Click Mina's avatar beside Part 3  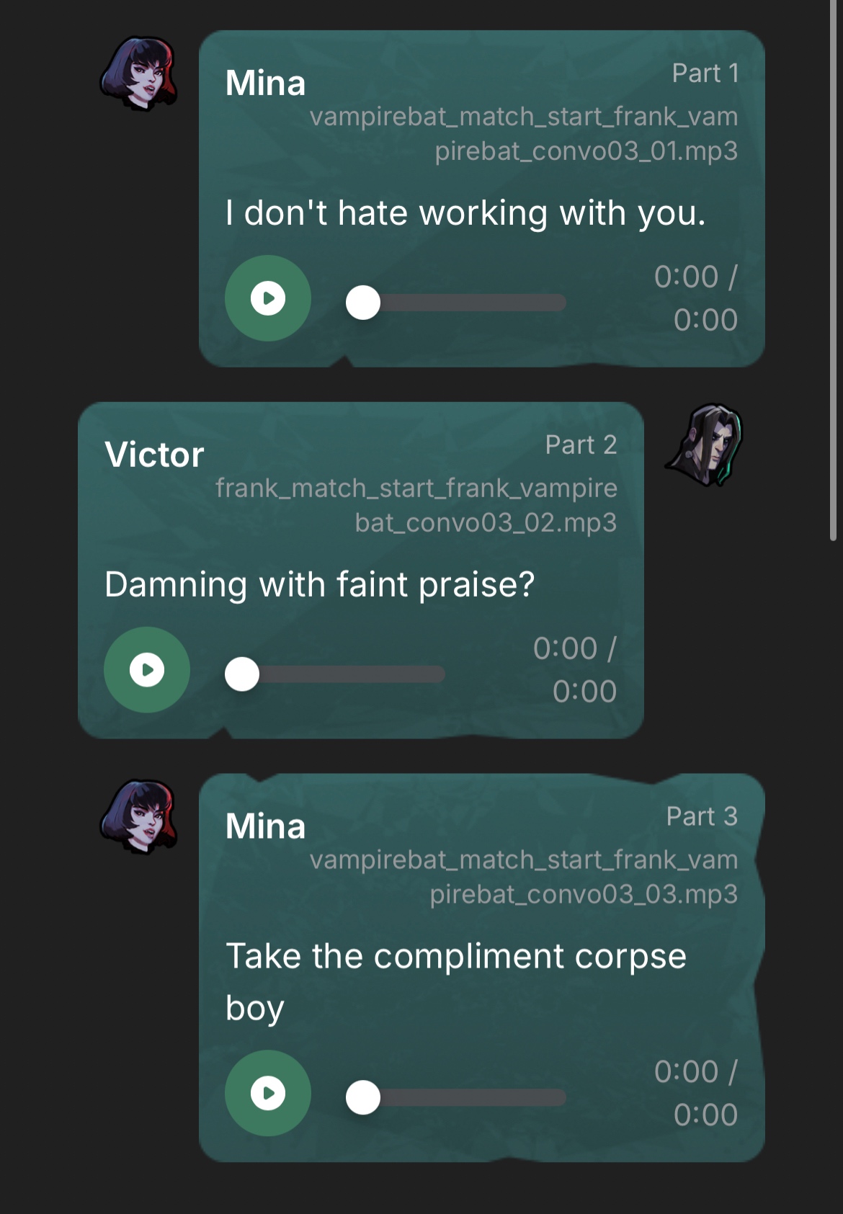tap(140, 816)
